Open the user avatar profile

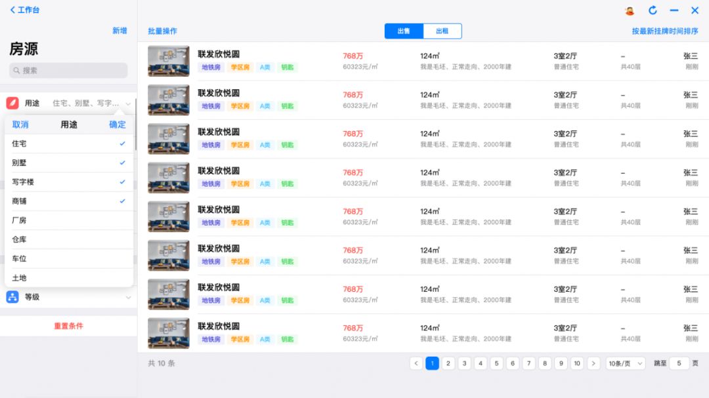click(630, 10)
